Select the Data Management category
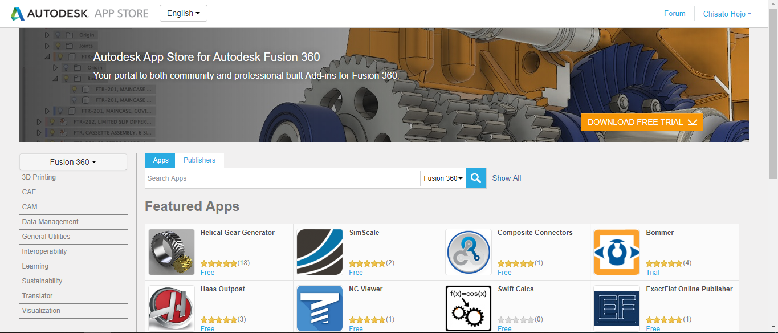 74,222
